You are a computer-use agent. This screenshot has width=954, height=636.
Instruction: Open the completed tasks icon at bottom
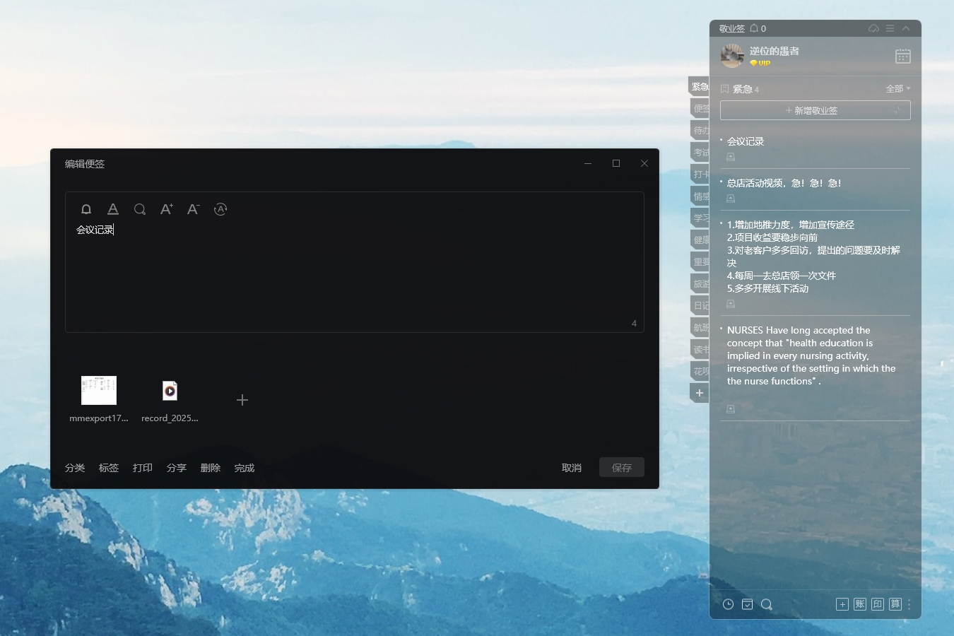[747, 604]
